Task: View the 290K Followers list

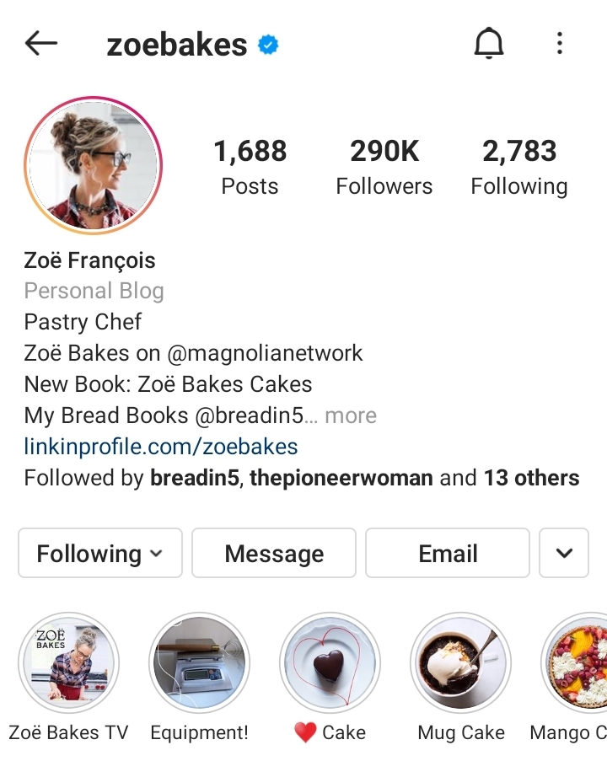Action: pos(384,167)
